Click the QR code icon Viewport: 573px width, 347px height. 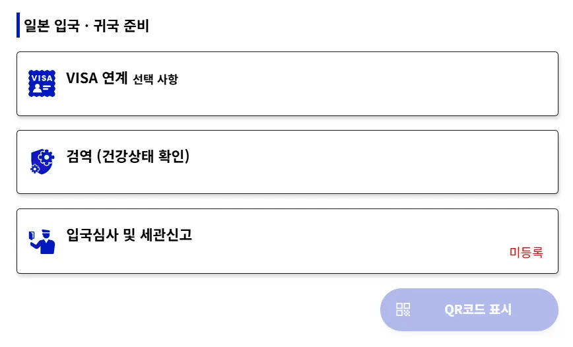[403, 309]
